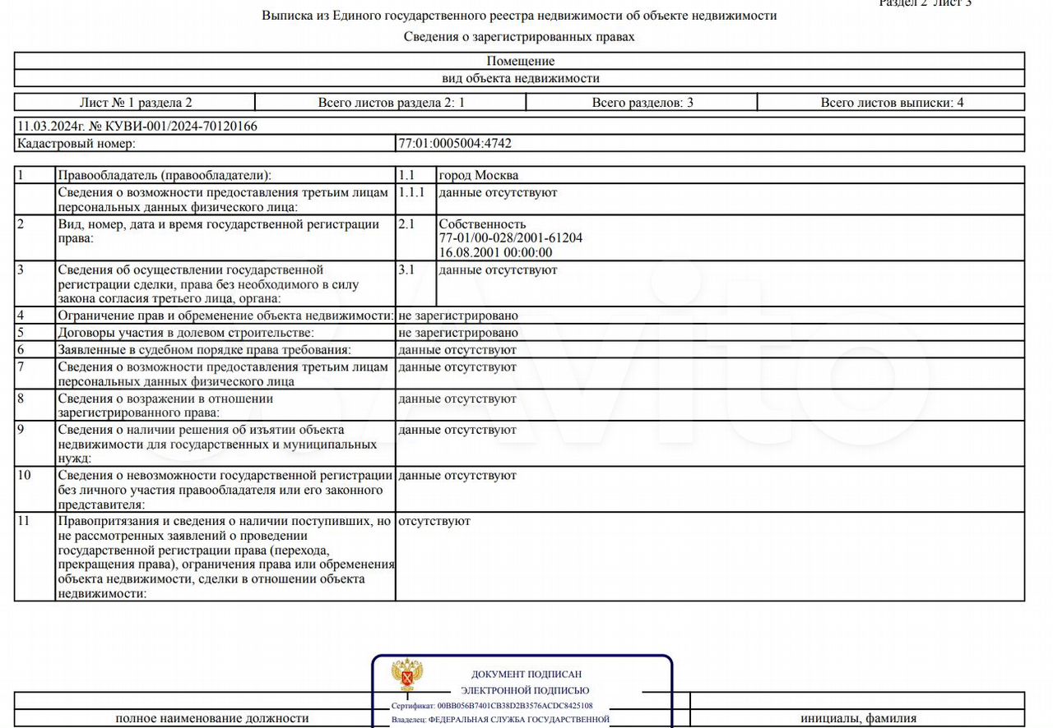Viewport: 1053px width, 728px height.
Task: Click the 'ДОКУМЕНТ ПОДПИСАН' stamp heading
Action: pos(526,675)
